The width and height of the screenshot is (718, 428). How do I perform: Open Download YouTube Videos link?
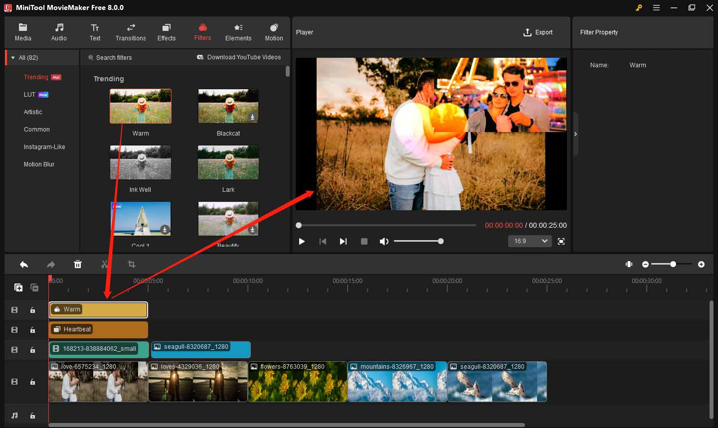click(x=239, y=57)
